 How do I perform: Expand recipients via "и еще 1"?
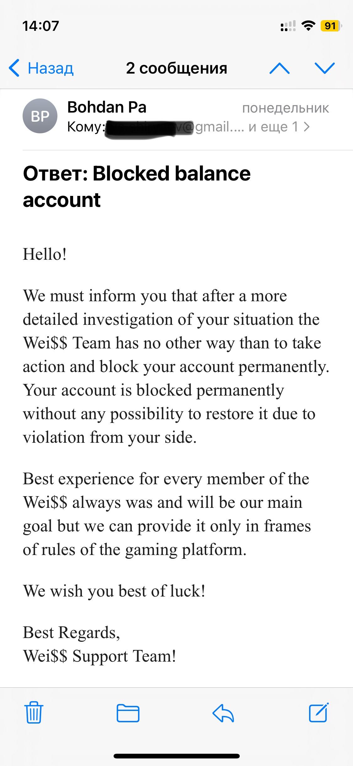pos(279,127)
